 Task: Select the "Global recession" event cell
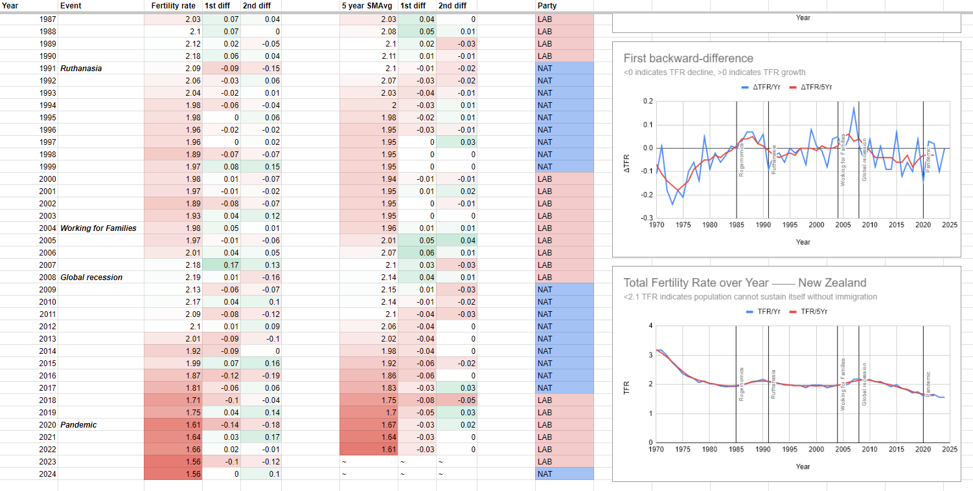tap(100, 277)
